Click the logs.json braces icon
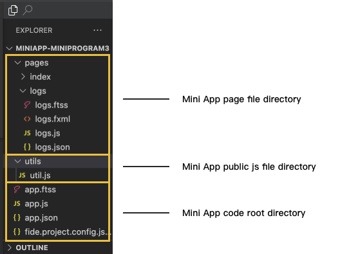Viewport: 340px width, 254px height. point(27,147)
